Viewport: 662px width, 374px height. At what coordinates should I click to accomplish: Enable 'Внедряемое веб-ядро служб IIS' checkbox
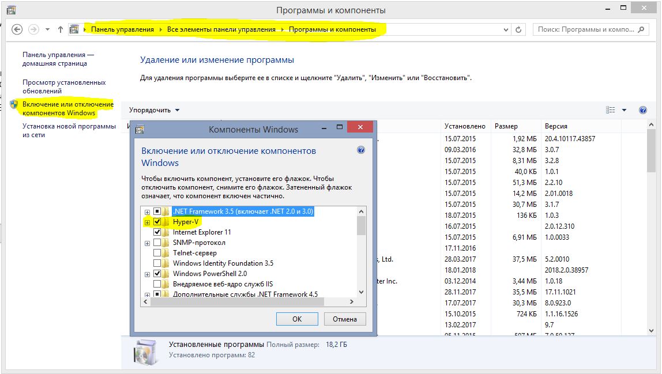point(157,284)
